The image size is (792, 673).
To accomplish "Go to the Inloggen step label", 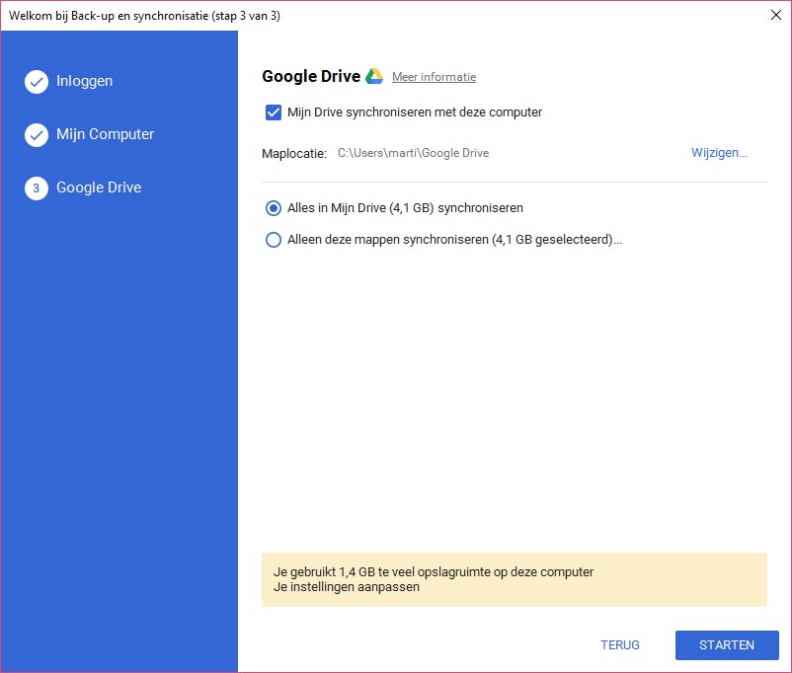I will click(x=84, y=81).
